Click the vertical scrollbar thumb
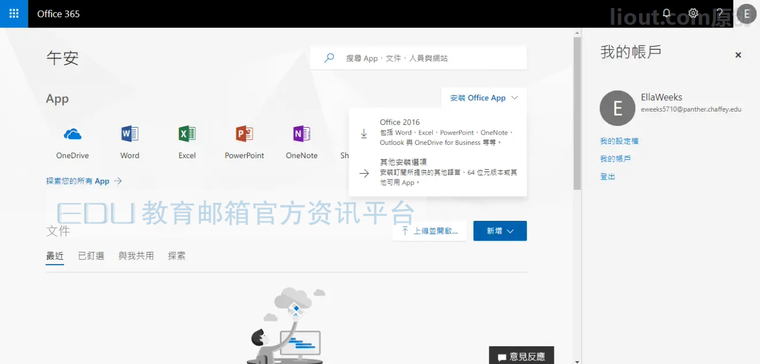 click(x=577, y=114)
